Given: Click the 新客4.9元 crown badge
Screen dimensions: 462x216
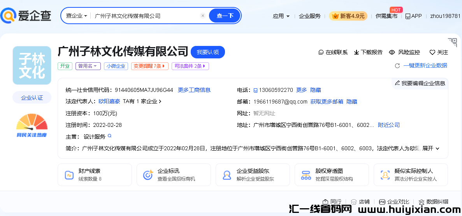Looking at the screenshot, I should coord(348,16).
